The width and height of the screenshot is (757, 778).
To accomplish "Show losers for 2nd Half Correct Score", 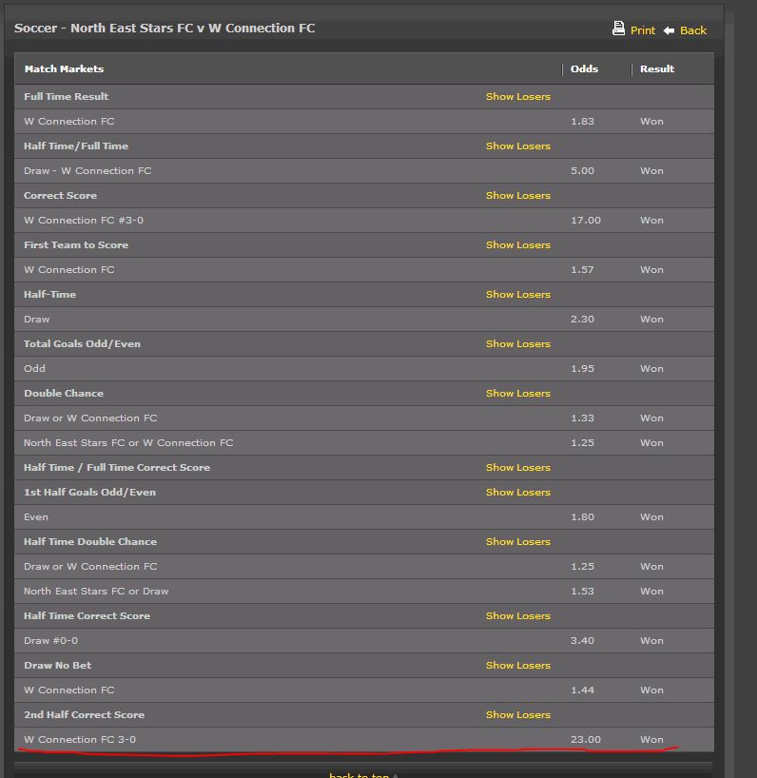I will pyautogui.click(x=518, y=715).
